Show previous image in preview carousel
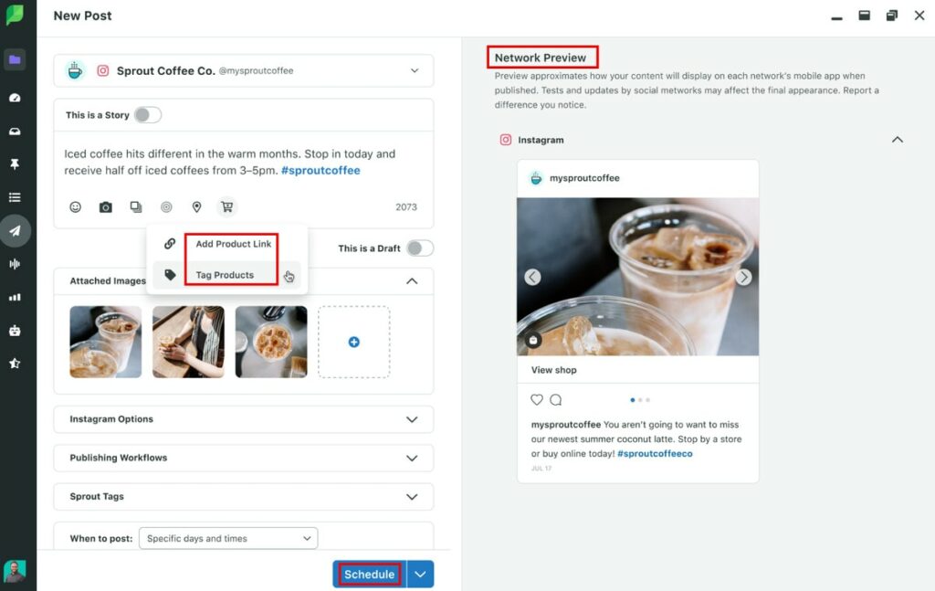The height and width of the screenshot is (591, 935). pos(532,278)
